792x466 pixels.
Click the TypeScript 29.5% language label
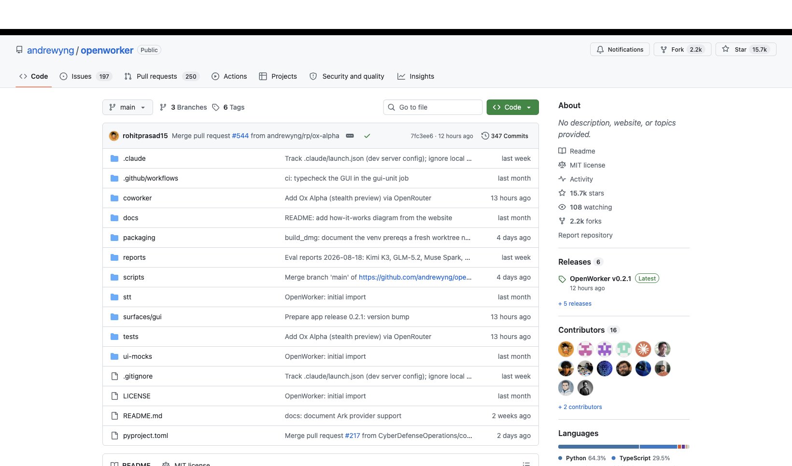pos(640,458)
